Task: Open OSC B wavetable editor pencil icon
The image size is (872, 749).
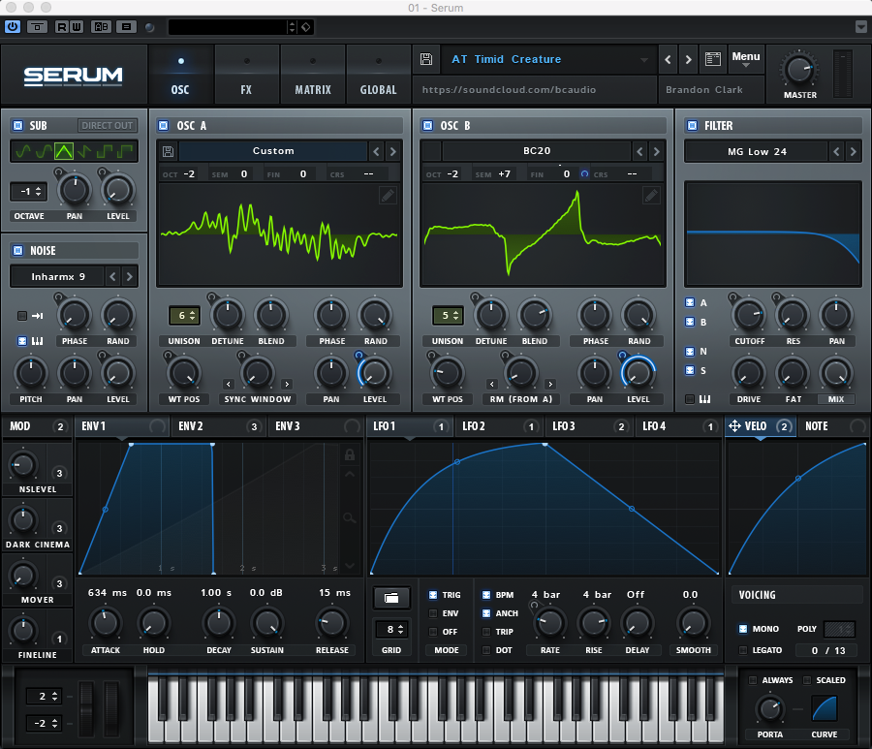Action: pos(651,195)
